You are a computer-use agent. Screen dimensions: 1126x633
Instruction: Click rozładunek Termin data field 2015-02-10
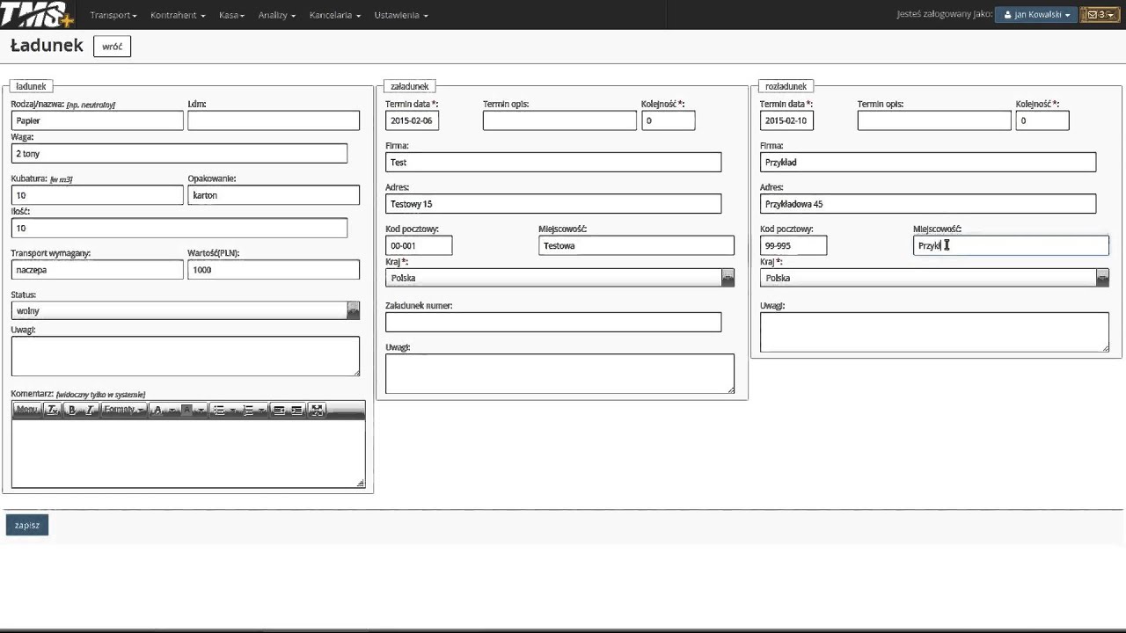point(787,120)
